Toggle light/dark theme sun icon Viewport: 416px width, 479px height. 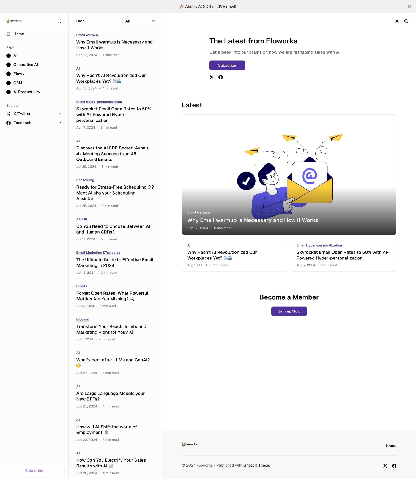[397, 21]
